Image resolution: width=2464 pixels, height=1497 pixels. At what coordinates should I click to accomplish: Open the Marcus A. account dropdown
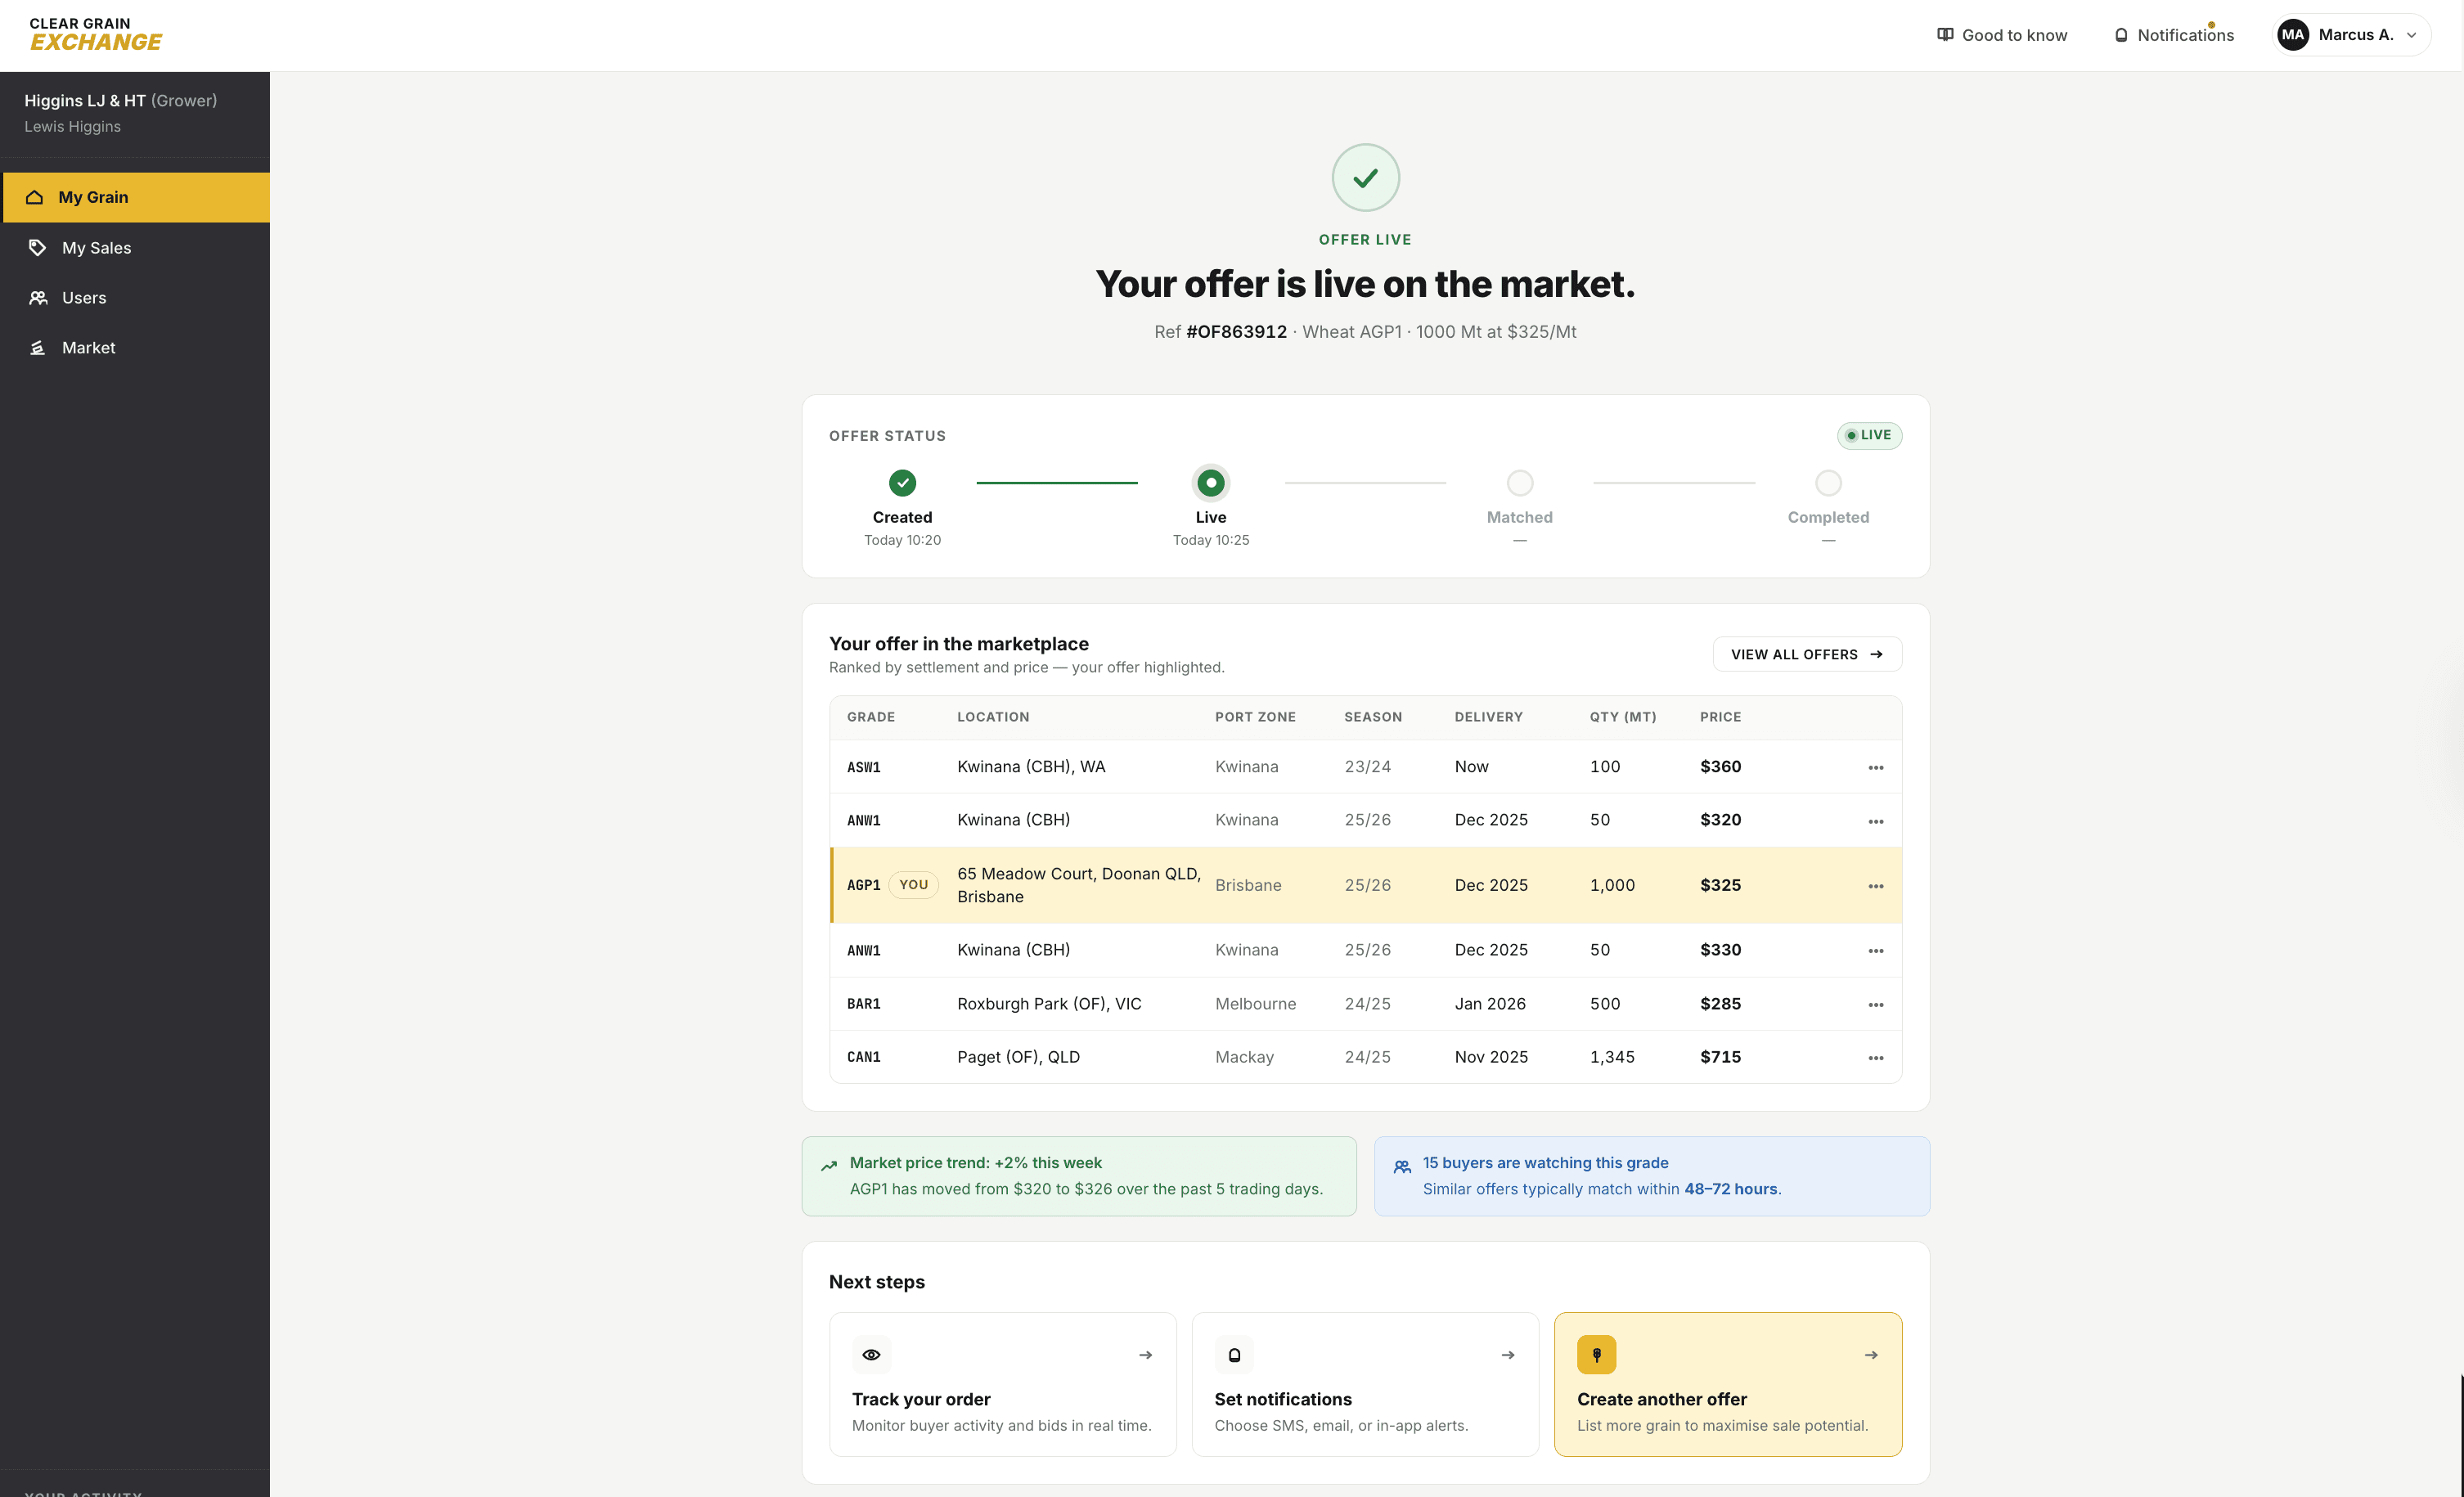(x=2349, y=34)
